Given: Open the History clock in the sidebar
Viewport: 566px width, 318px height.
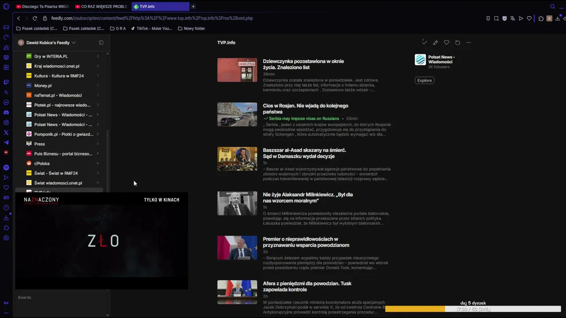Looking at the screenshot, I should (x=6, y=208).
